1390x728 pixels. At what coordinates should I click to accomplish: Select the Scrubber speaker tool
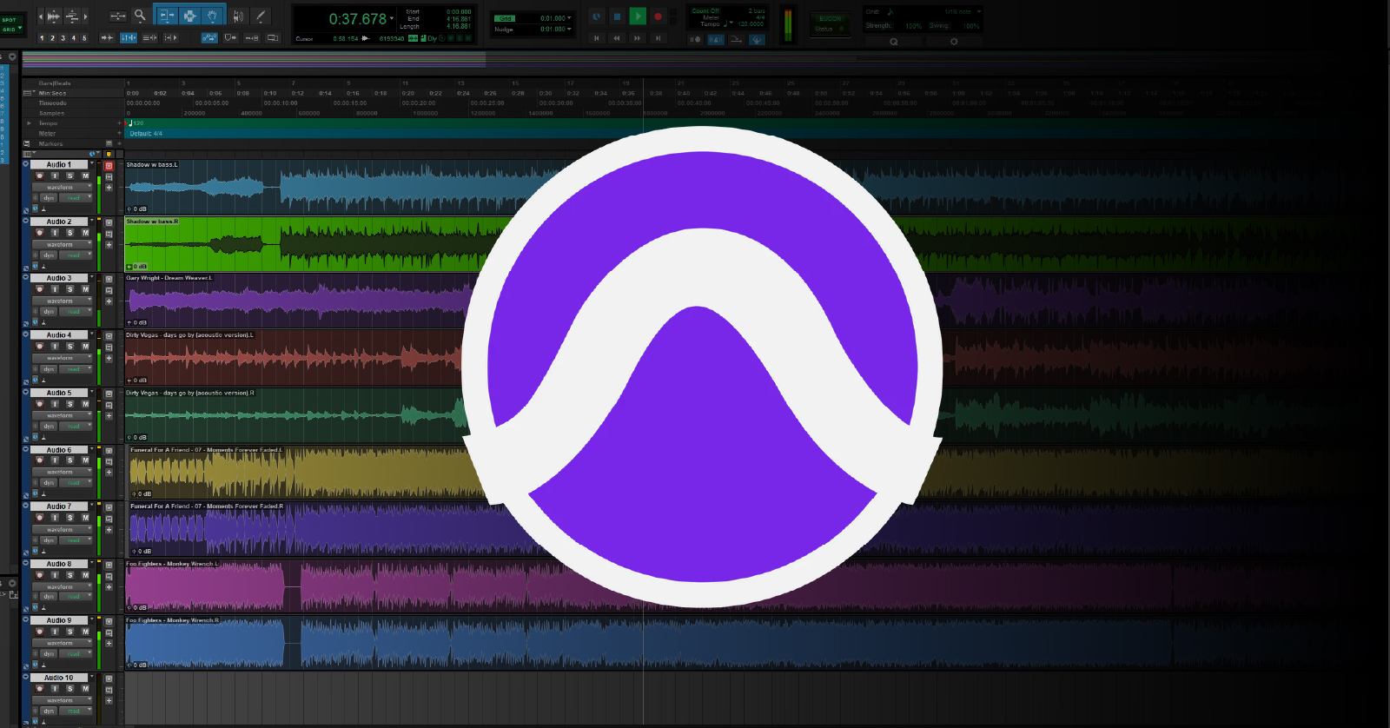(x=237, y=16)
